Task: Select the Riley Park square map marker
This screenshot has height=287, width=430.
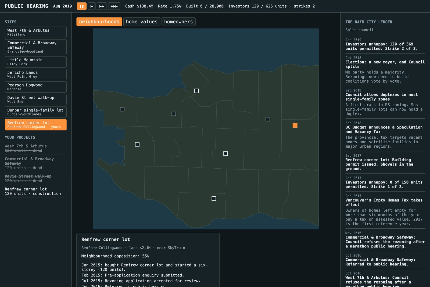Action: tap(225, 154)
